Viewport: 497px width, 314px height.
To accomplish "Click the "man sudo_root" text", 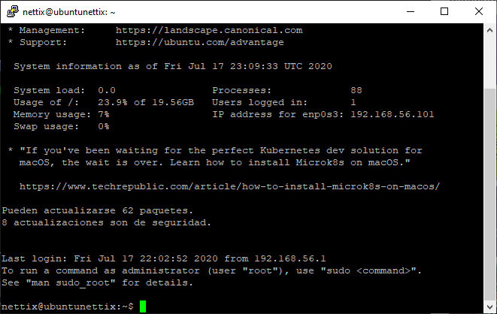I will pos(71,282).
